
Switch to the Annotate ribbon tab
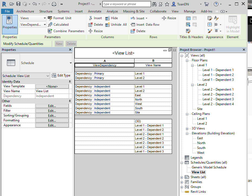pyautogui.click(x=95, y=11)
